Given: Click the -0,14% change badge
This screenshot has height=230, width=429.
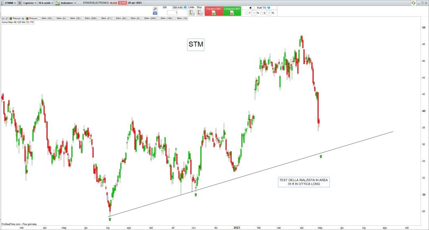Looking at the screenshot, I should [x=122, y=3].
